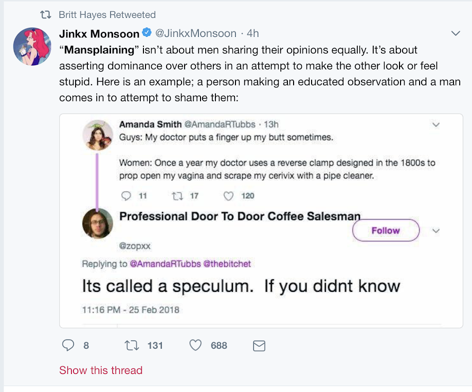Expand the options caret on Amanda Smith's tweet
472x392 pixels.
pos(437,124)
